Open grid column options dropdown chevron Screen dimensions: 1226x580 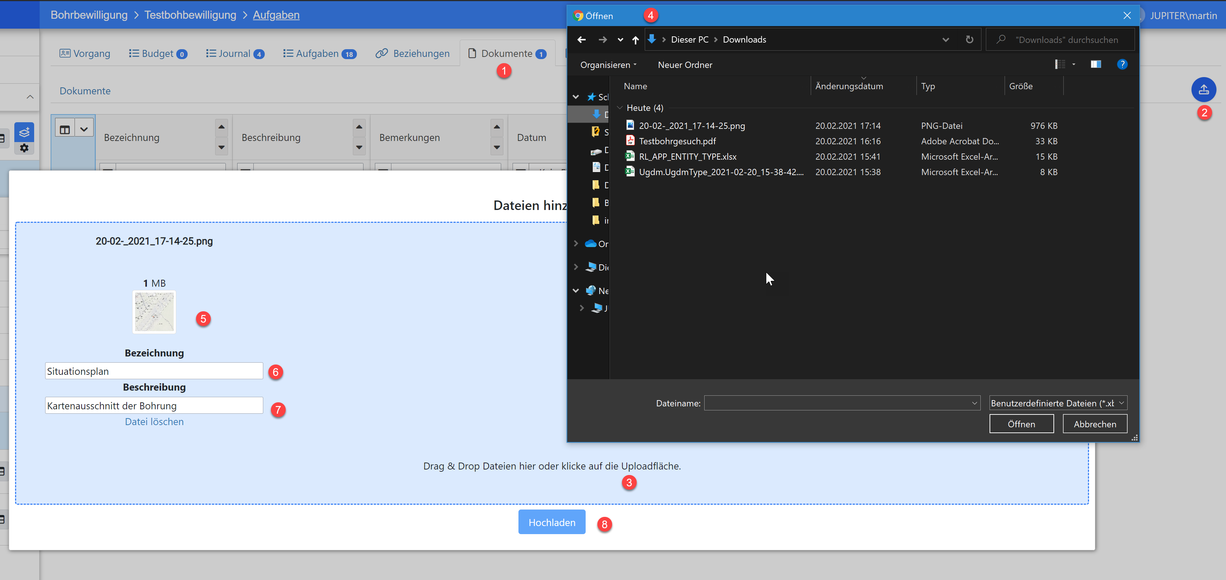click(x=84, y=130)
